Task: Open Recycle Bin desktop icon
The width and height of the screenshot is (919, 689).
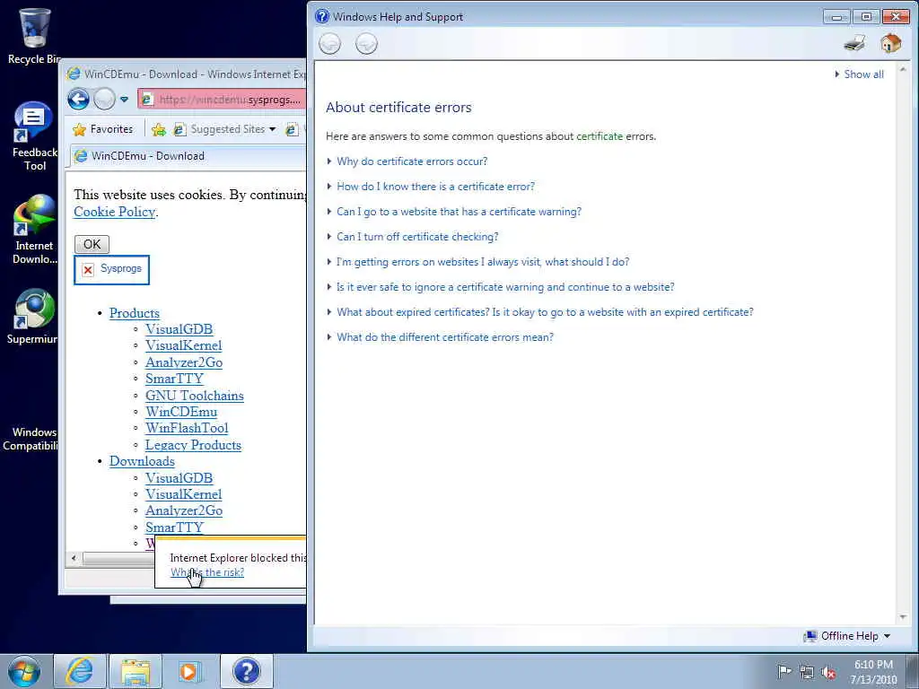Action: click(x=33, y=36)
